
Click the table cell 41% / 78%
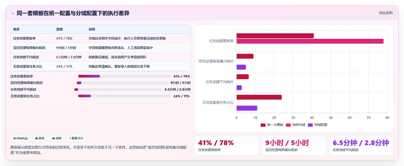[x=64, y=38]
